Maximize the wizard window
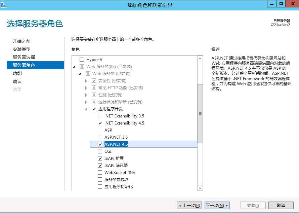This screenshot has width=299, height=213. [281, 4]
